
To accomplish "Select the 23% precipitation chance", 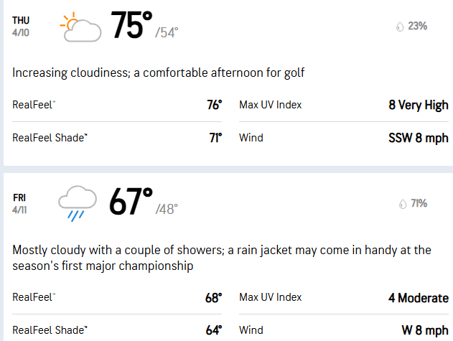I will click(418, 26).
